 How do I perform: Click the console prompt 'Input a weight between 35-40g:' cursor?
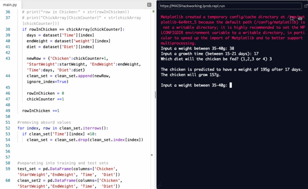tap(230, 85)
